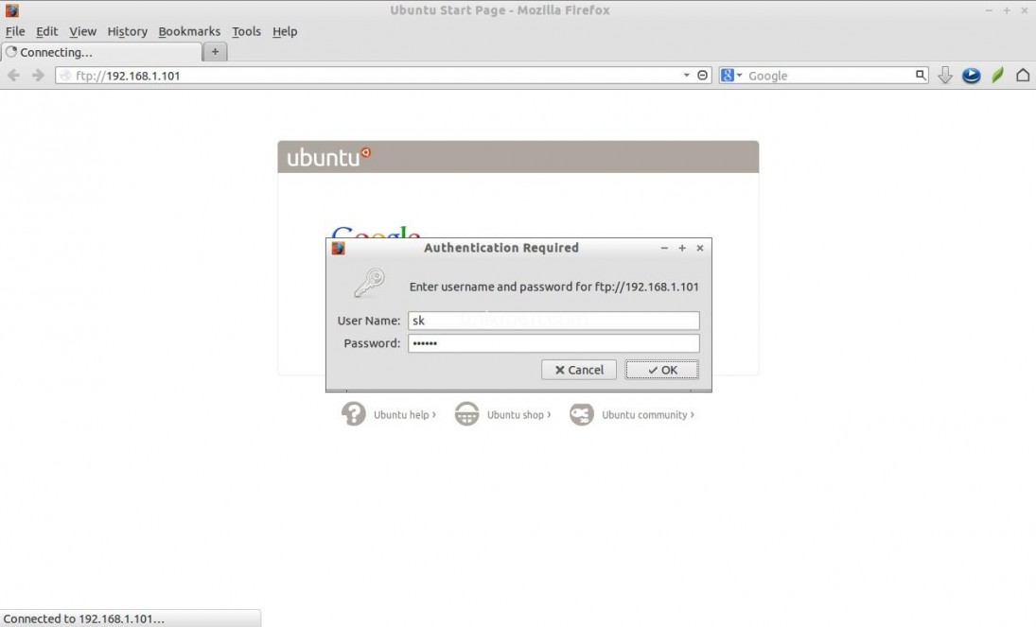
Task: Close the Authentication Required dialog
Action: pyautogui.click(x=700, y=248)
